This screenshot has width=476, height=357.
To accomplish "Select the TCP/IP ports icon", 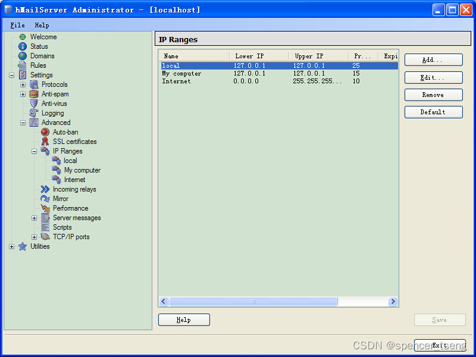I will tap(46, 236).
